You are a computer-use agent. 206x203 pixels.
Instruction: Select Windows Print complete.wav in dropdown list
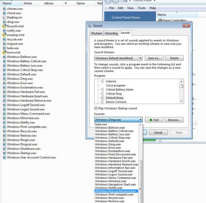coord(116,195)
